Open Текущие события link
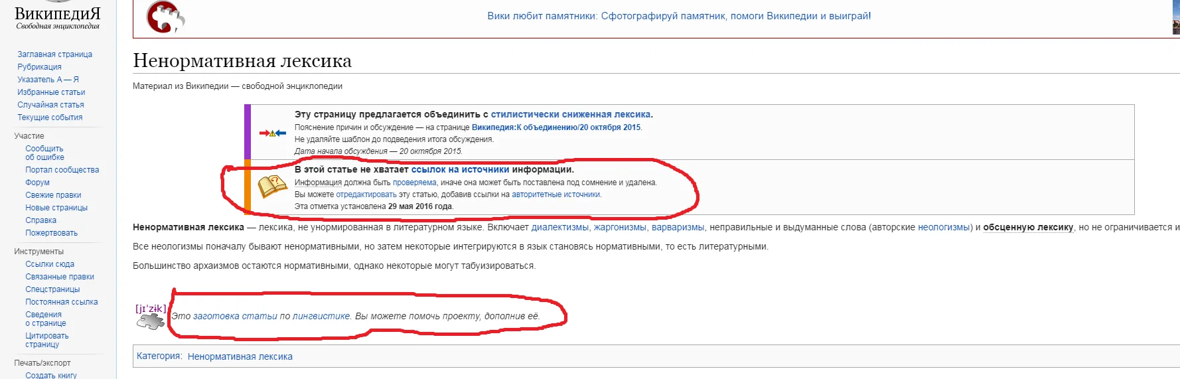This screenshot has height=379, width=1180. tap(50, 117)
